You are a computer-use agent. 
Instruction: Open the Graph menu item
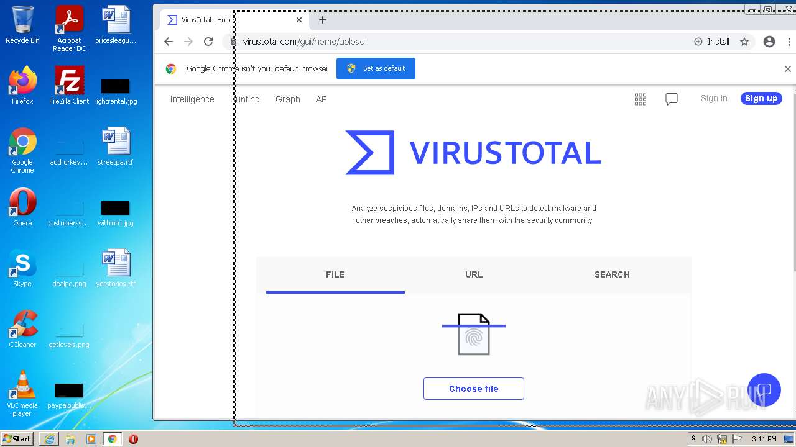point(288,99)
